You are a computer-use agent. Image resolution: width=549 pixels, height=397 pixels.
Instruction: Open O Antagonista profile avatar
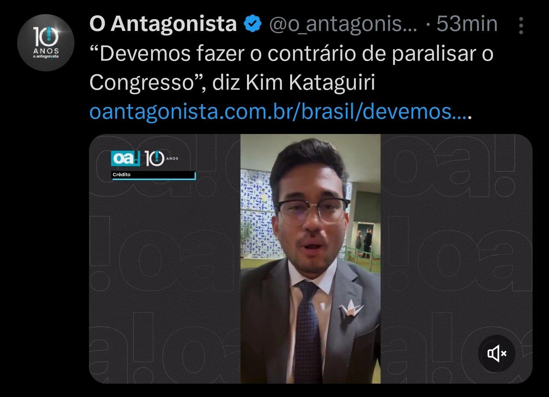click(45, 42)
